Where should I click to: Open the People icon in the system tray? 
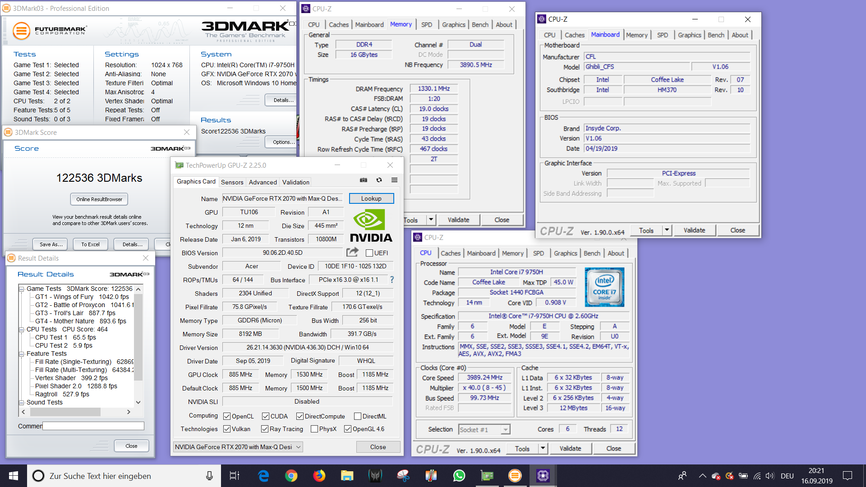click(682, 476)
